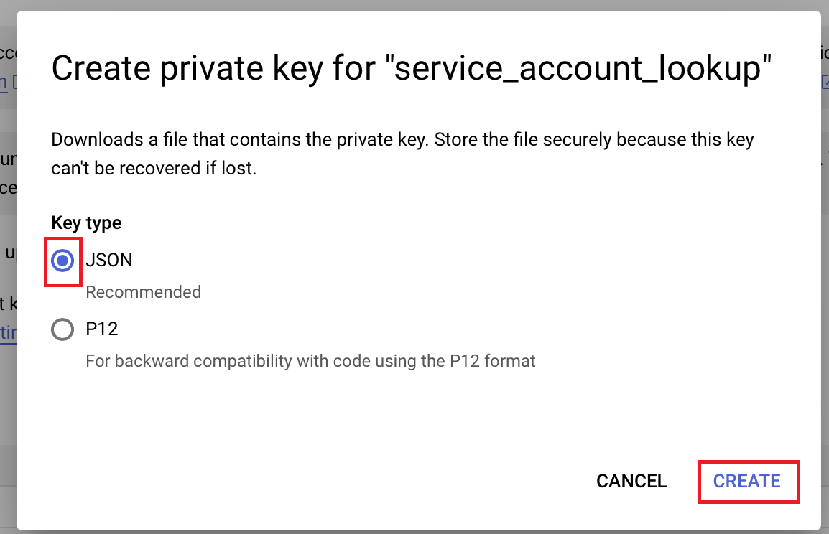Click the "P12" option label

point(102,329)
